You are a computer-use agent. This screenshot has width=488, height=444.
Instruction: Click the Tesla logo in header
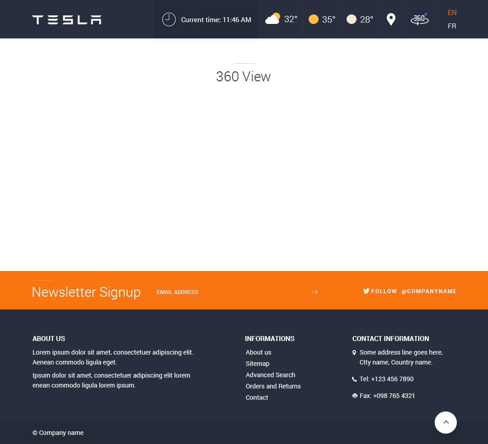tap(66, 19)
